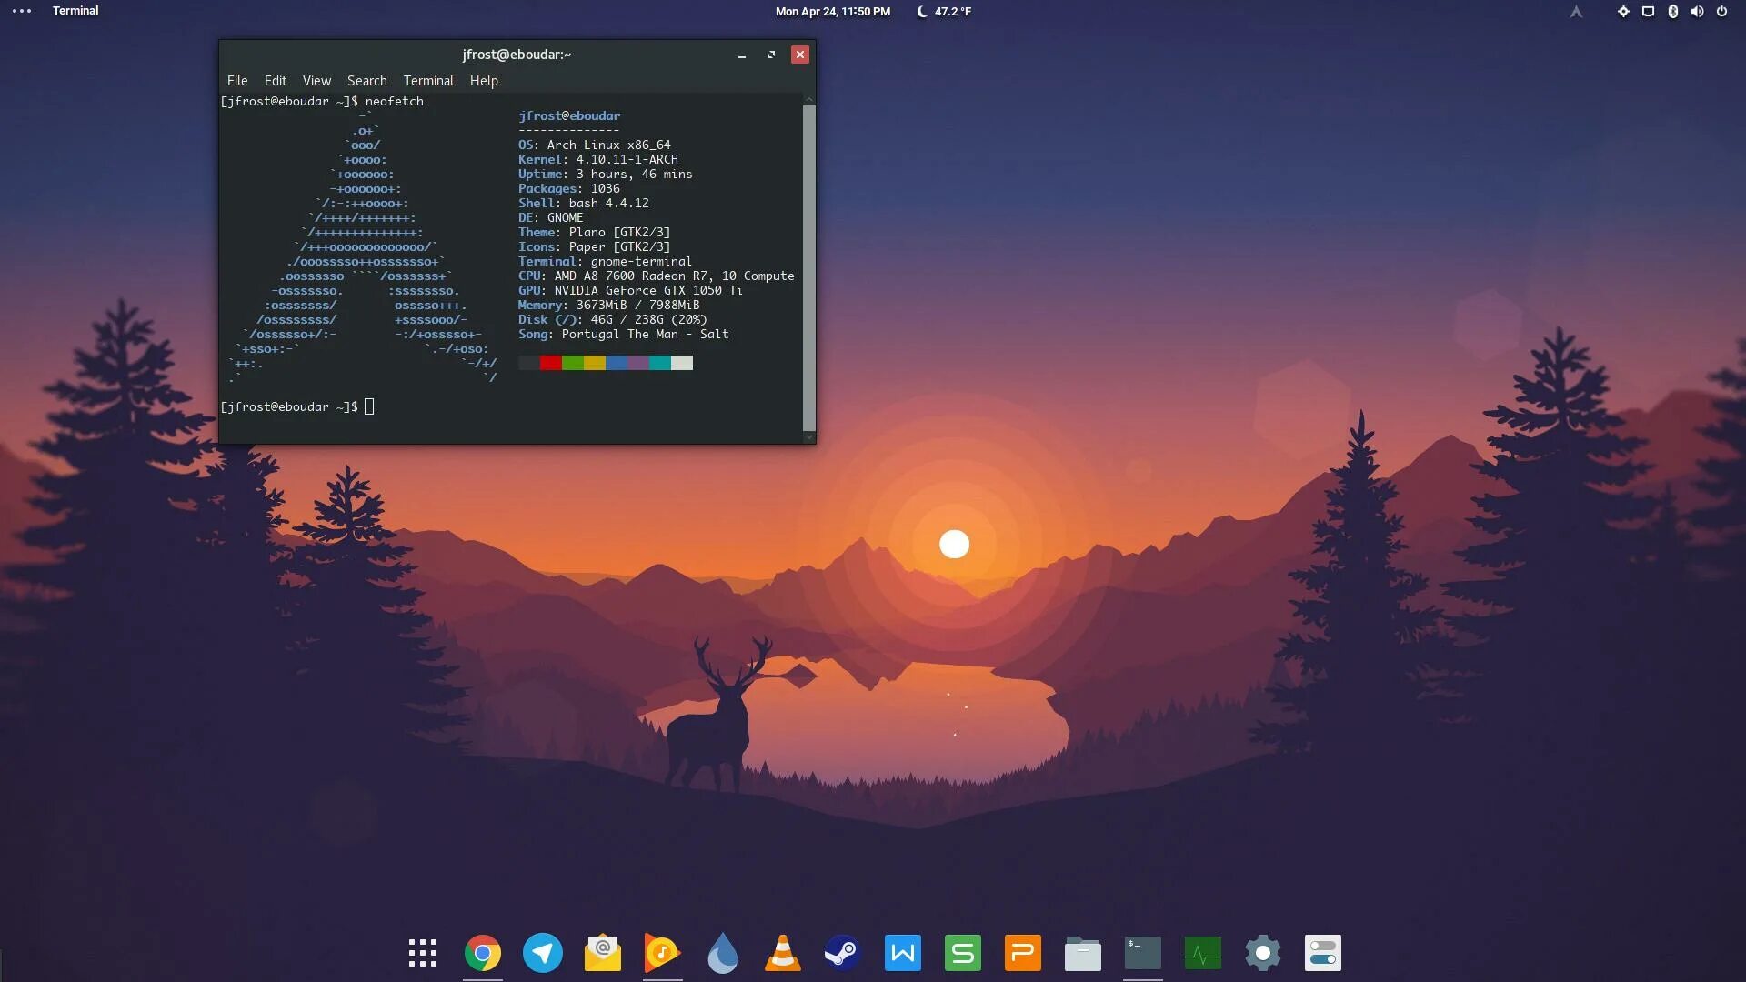Image resolution: width=1746 pixels, height=982 pixels.
Task: Click the 'Terminal: gnome-terminal' line
Action: [606, 261]
